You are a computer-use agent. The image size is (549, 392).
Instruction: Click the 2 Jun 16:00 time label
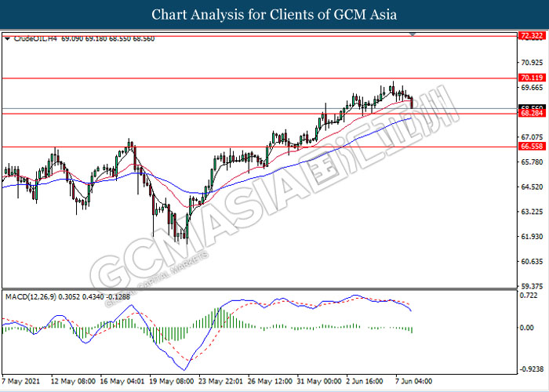pos(366,381)
